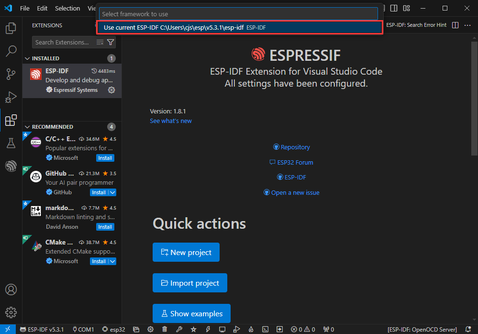The width and height of the screenshot is (478, 334).
Task: Click the wrench build project icon
Action: pos(179,329)
